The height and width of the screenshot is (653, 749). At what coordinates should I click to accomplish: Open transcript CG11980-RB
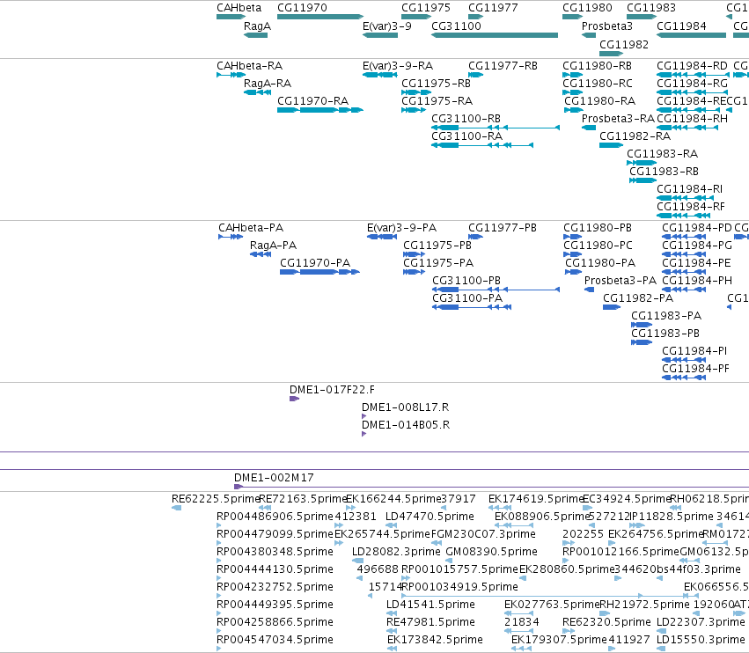pos(597,66)
